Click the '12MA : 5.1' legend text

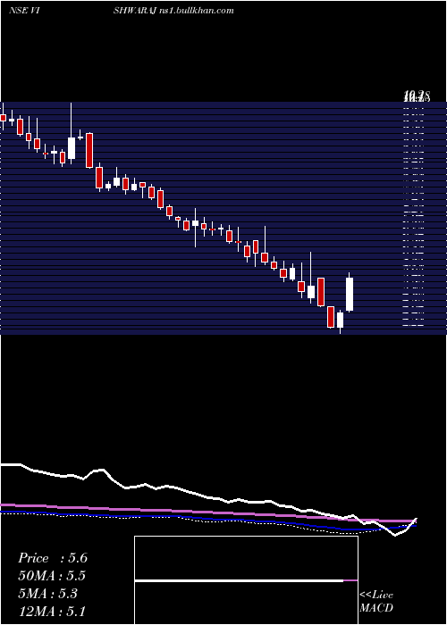(52, 612)
